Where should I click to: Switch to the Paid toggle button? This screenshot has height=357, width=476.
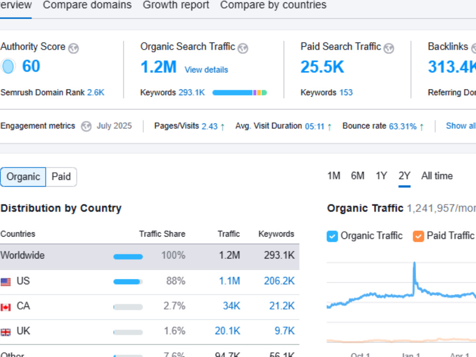(61, 177)
